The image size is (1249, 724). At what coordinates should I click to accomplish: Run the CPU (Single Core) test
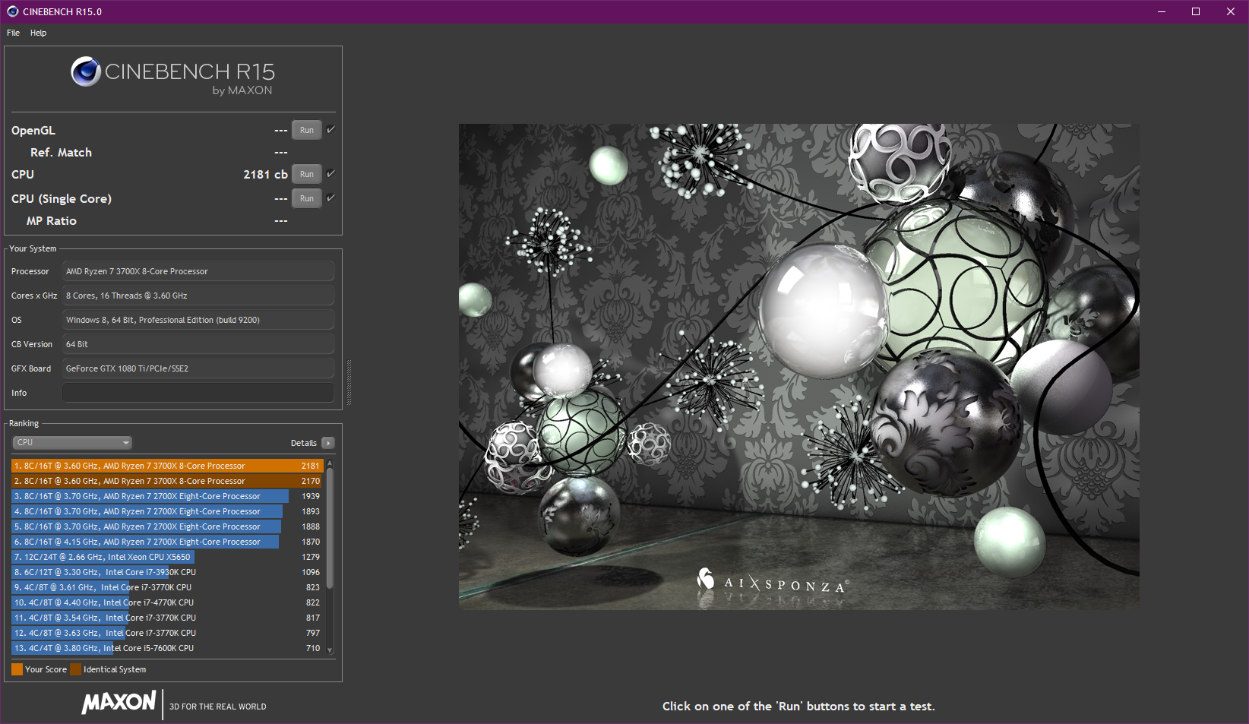(307, 198)
